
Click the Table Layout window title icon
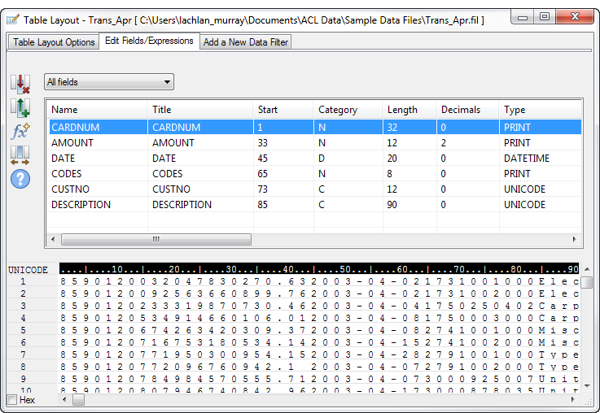coord(13,20)
